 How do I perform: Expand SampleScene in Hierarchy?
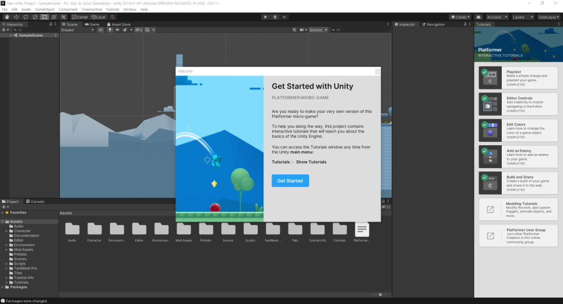click(x=11, y=35)
